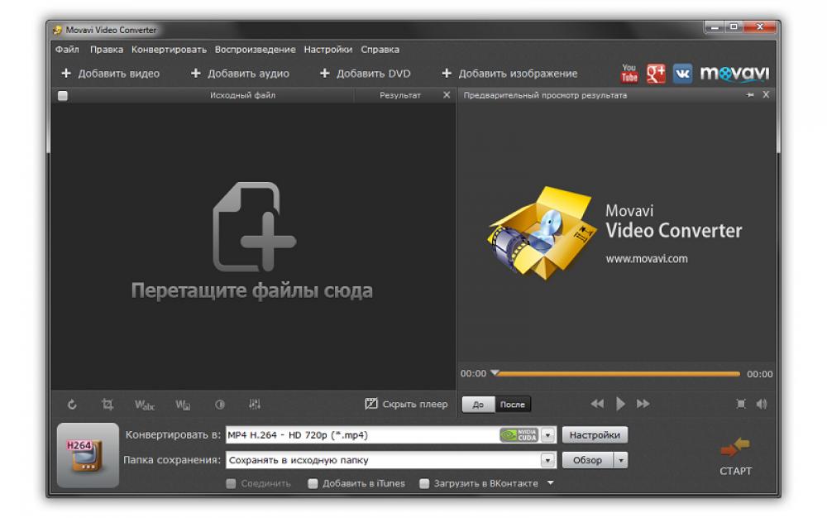Screen dimensions: 827x518
Task: Open the YouTube icon in the toolbar
Action: point(629,74)
